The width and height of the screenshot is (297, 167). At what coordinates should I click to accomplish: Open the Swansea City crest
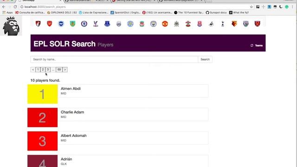click(211, 24)
